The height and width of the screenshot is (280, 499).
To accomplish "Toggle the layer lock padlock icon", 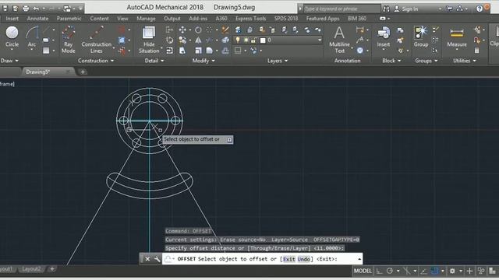I will tap(253, 40).
